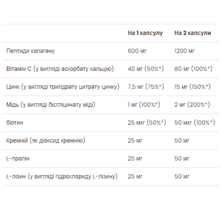
Task: Select the "Цинк" ingredient row label
Action: (63, 87)
